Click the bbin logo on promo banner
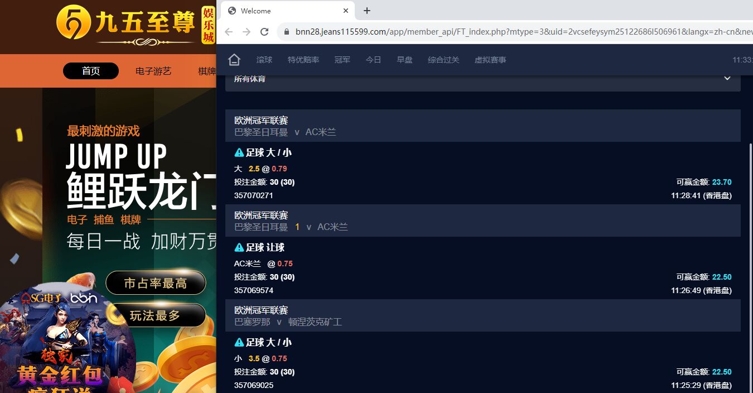The image size is (753, 393). (84, 299)
